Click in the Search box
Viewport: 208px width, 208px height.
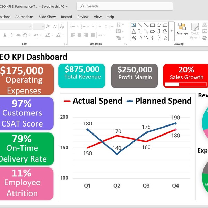pyautogui.click(x=124, y=6)
